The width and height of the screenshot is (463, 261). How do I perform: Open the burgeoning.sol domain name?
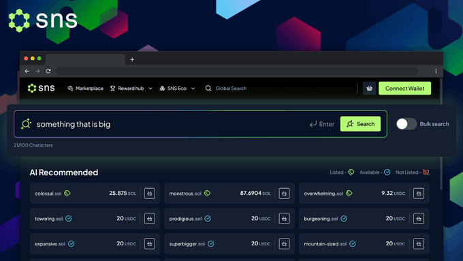coord(321,219)
